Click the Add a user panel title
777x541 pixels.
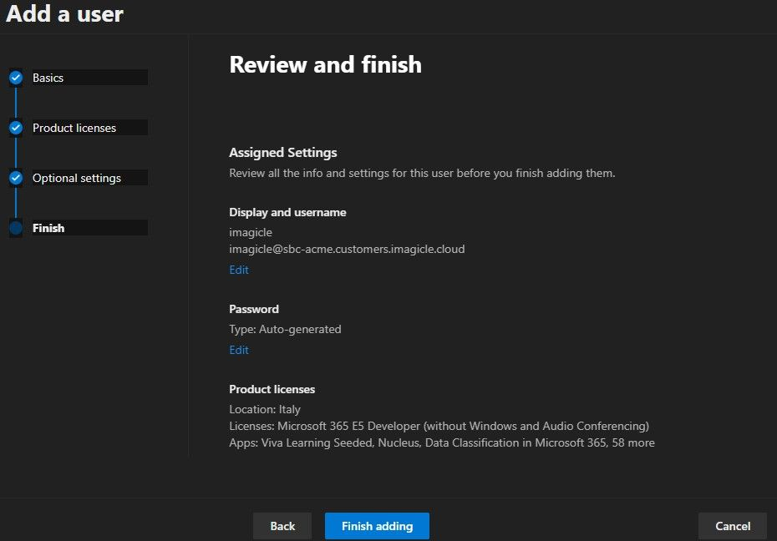point(64,13)
